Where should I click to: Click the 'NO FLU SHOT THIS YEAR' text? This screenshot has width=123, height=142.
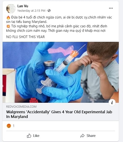26,37
